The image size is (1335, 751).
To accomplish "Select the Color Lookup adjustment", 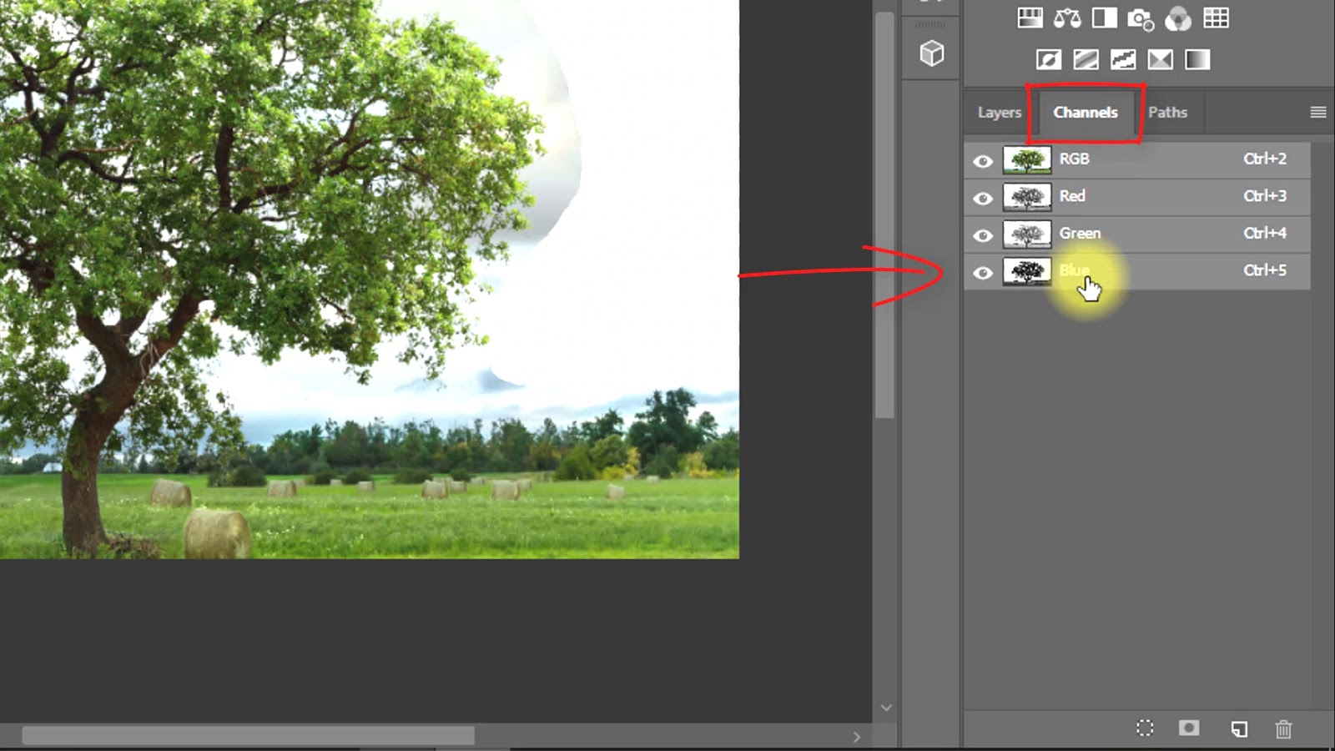I will [x=1216, y=18].
